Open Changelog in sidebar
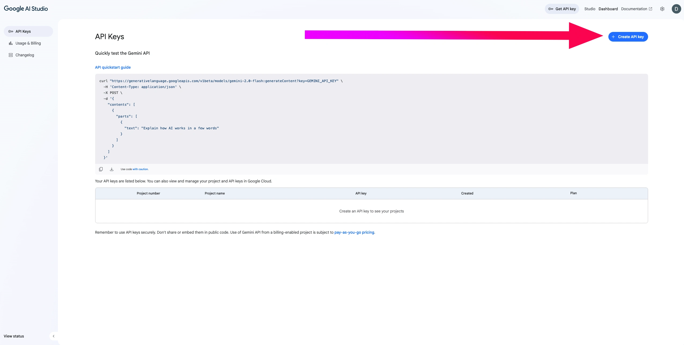684x345 pixels. tap(25, 55)
